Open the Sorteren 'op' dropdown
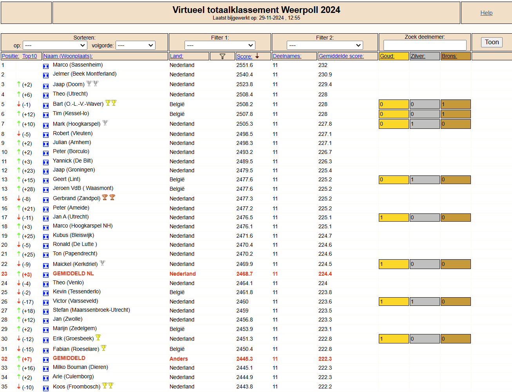The height and width of the screenshot is (392, 512). point(54,45)
